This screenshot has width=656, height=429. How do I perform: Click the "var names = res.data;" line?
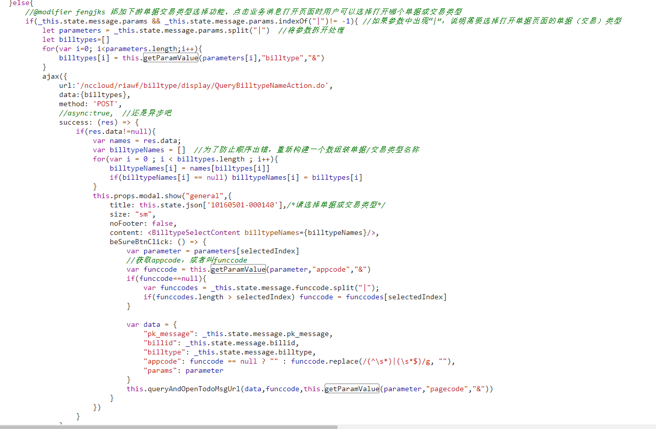coord(137,140)
